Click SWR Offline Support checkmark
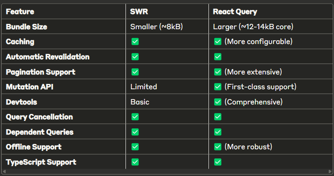334x176 pixels. click(135, 147)
